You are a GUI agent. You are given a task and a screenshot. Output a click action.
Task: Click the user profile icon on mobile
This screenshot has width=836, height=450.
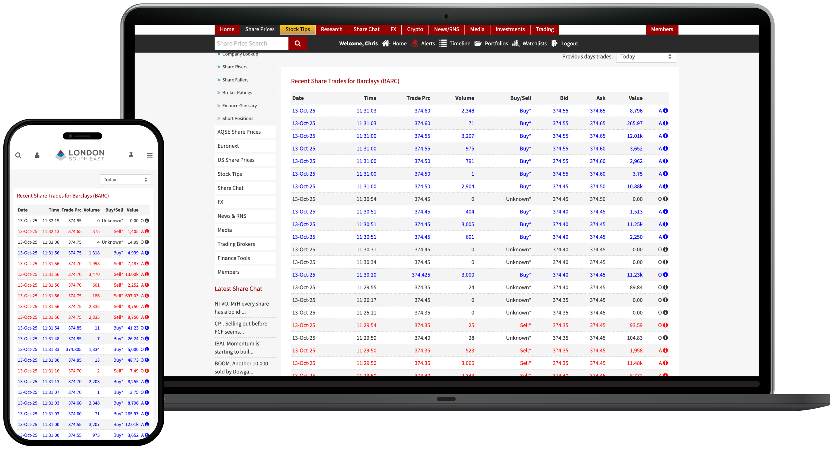click(37, 155)
